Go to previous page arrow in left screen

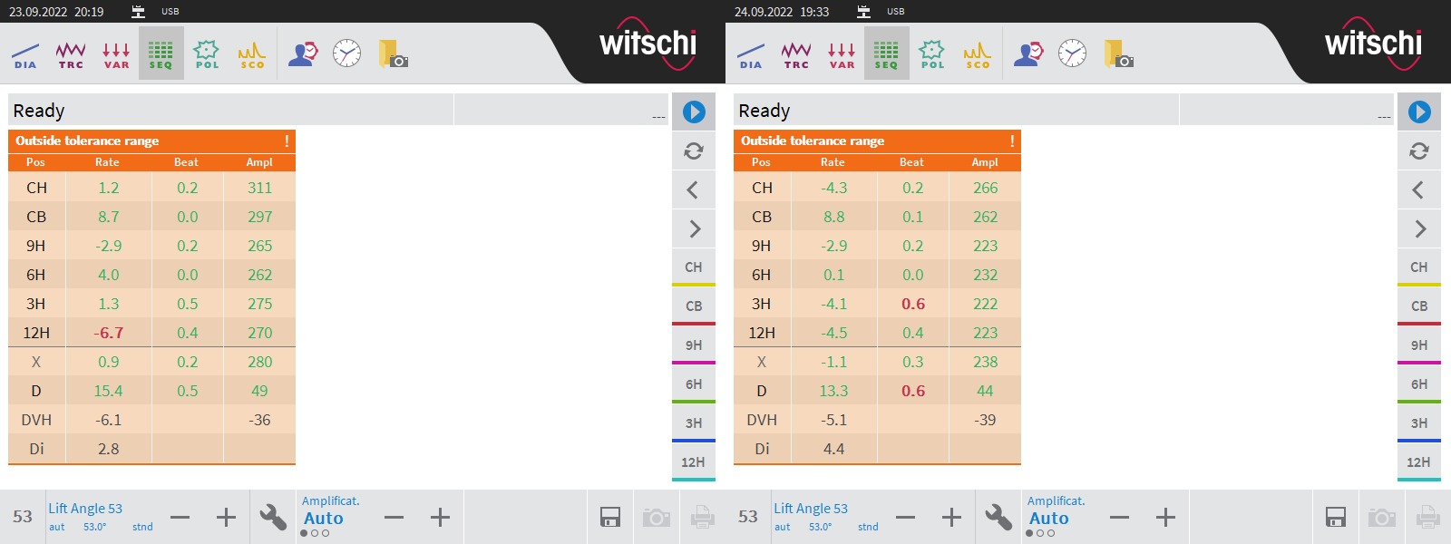point(694,189)
